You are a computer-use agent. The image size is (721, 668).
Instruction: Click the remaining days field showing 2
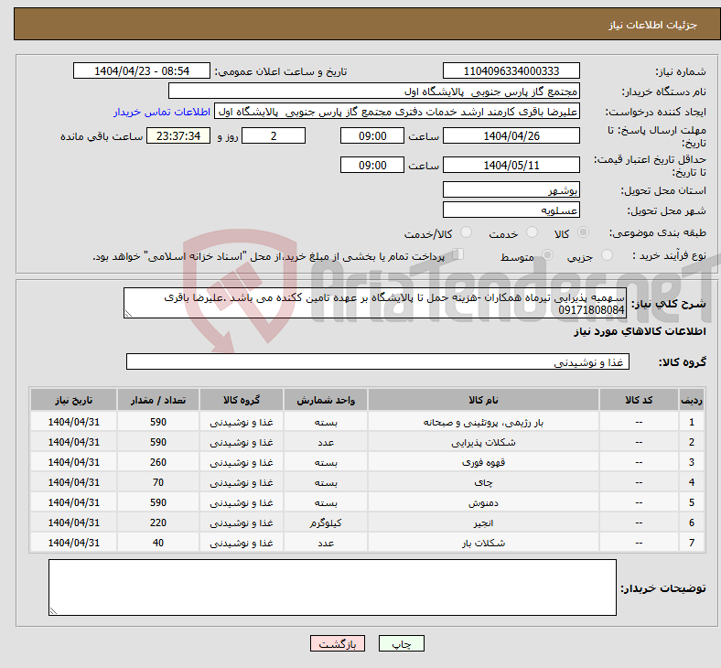[x=274, y=136]
